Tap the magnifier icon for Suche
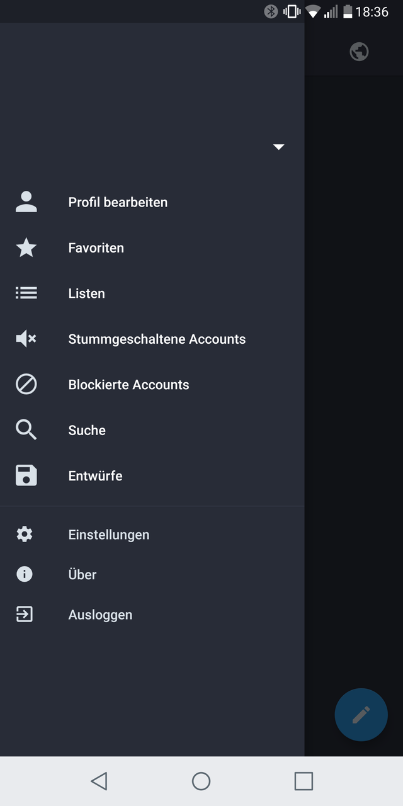Viewport: 403px width, 806px height. [x=26, y=430]
